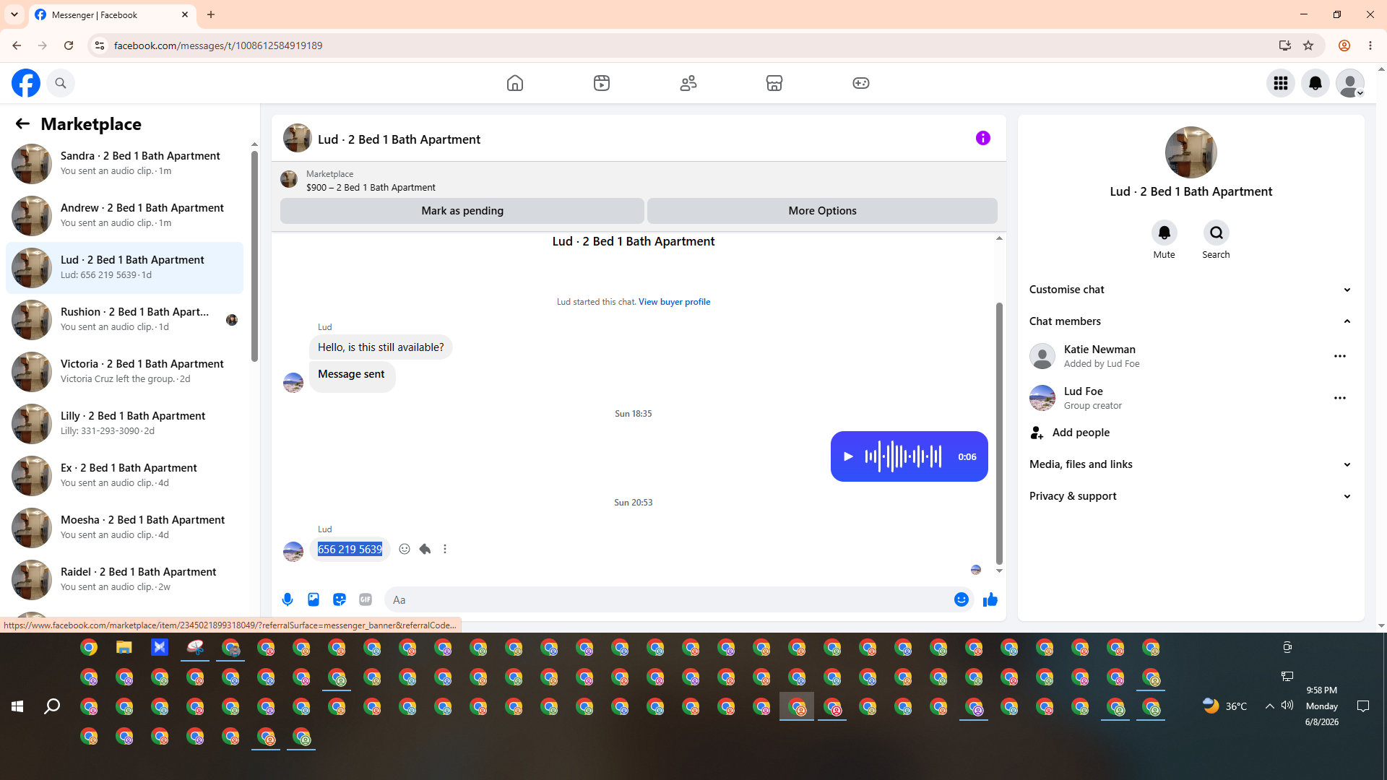The width and height of the screenshot is (1387, 780).
Task: Open Rushion's 2 Bed 1 Bath chat
Action: coord(124,319)
